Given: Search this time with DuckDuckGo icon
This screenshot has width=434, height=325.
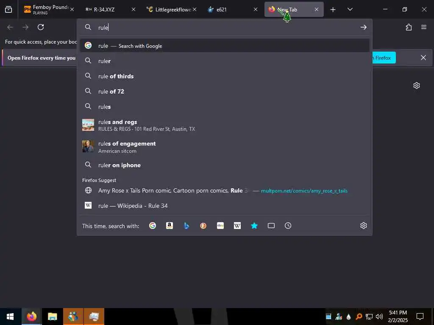Looking at the screenshot, I should (203, 226).
